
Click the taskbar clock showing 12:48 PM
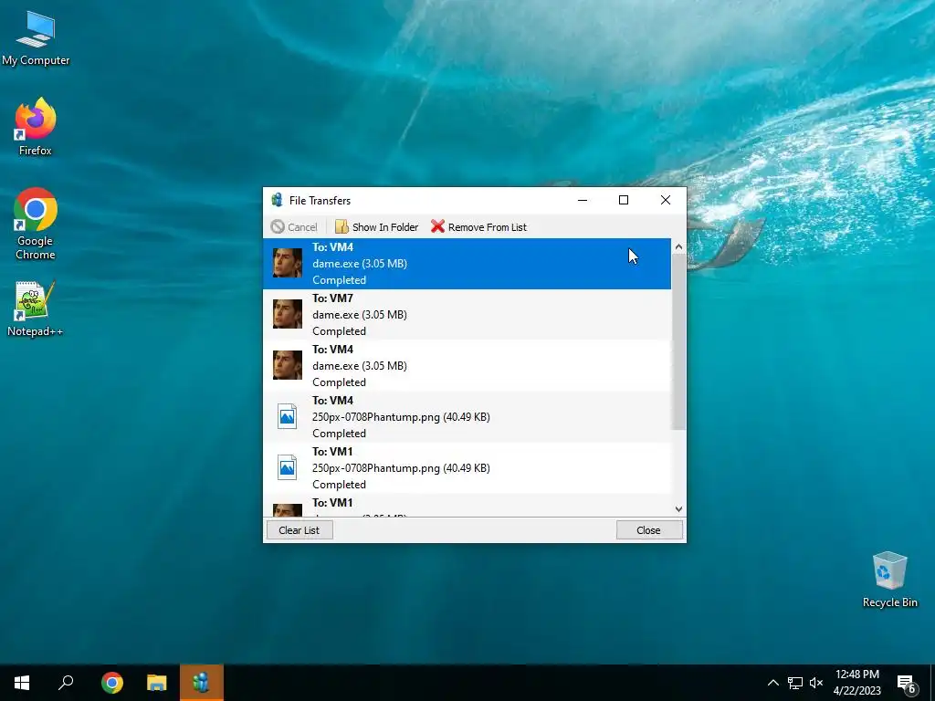point(856,683)
